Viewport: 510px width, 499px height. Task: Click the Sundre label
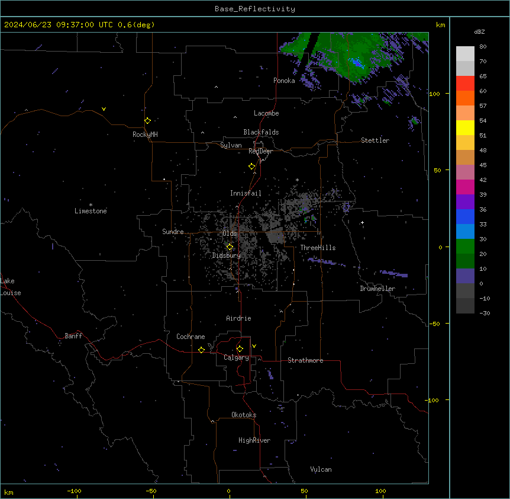[173, 232]
